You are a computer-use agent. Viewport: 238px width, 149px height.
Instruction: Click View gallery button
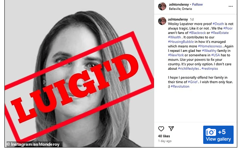218,135
